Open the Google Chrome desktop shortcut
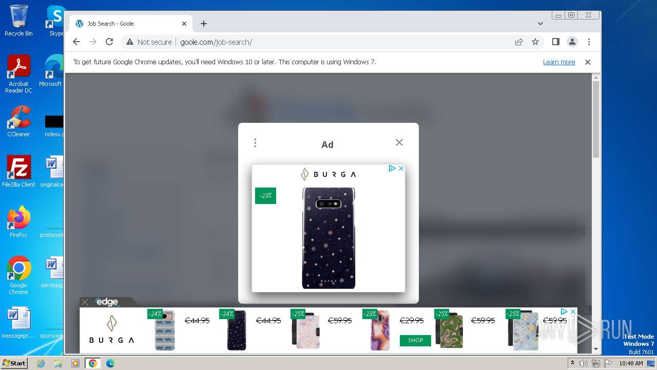The height and width of the screenshot is (370, 657). coord(18,275)
